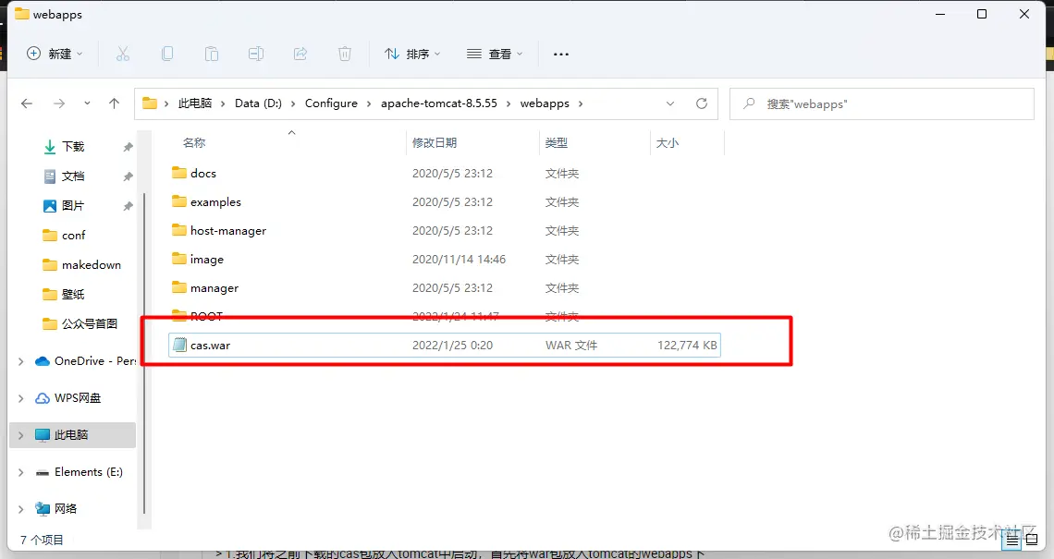Open the see more (...) menu
The image size is (1054, 559).
coord(560,54)
